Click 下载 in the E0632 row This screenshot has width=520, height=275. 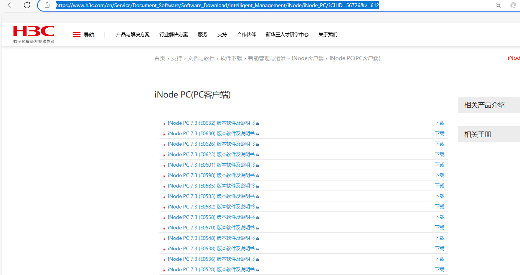pyautogui.click(x=440, y=123)
